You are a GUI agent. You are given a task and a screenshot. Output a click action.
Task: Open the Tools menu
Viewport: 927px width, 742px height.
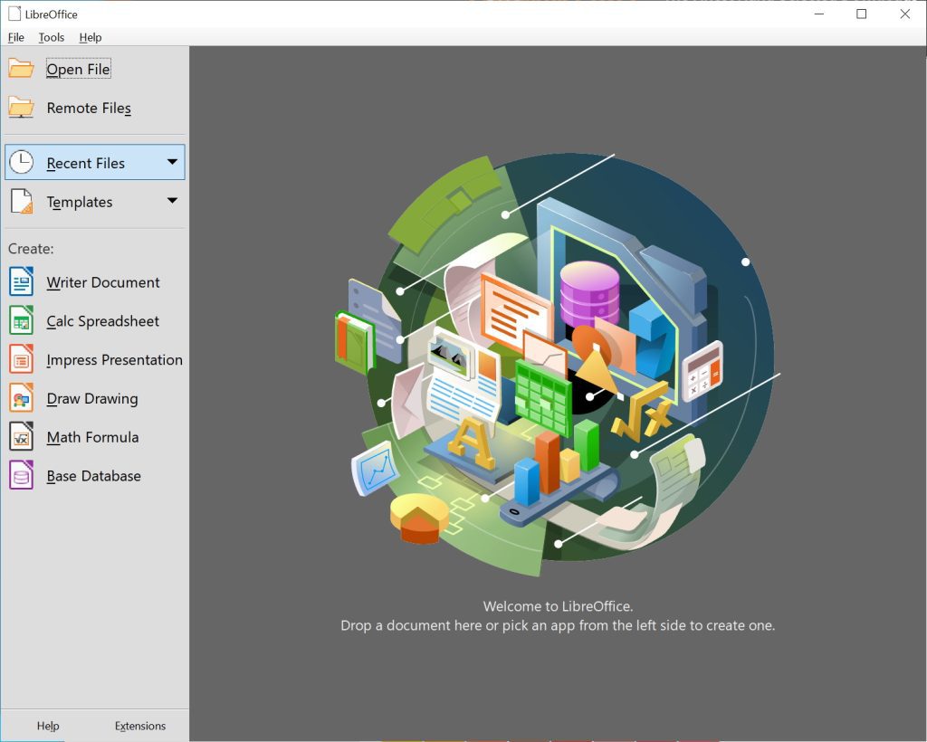pyautogui.click(x=51, y=37)
